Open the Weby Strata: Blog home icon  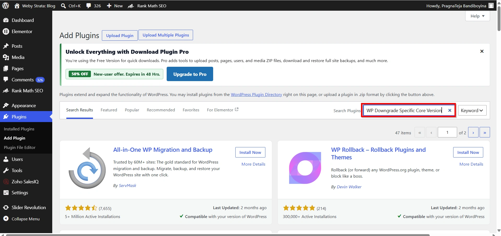(17, 5)
